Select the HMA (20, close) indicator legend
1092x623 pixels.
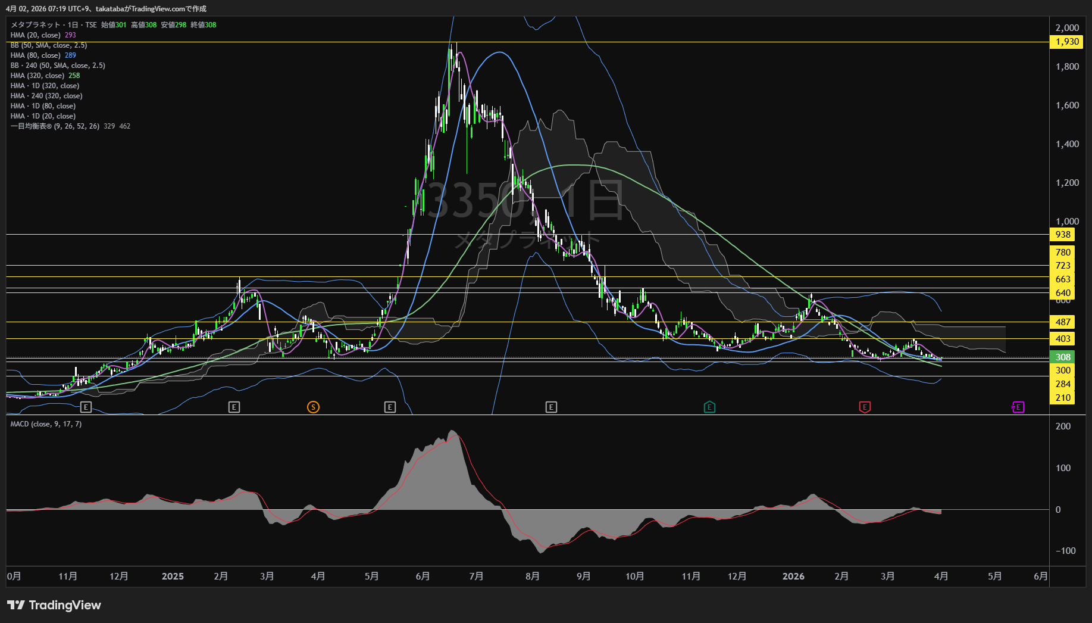pyautogui.click(x=36, y=35)
